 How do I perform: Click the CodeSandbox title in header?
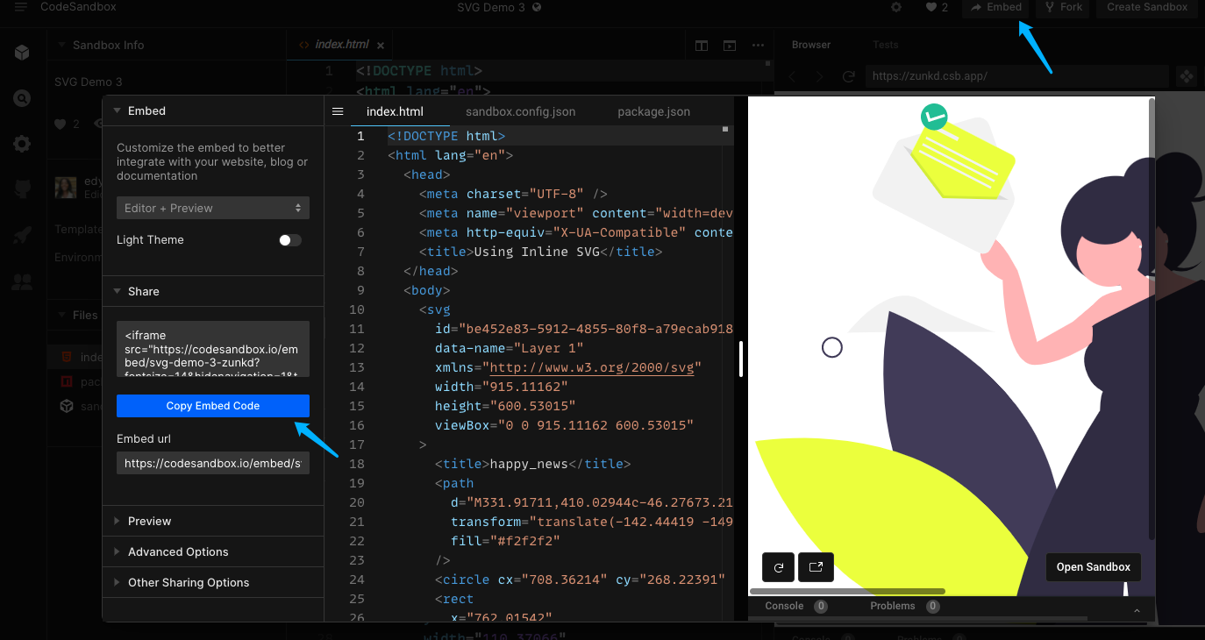click(78, 7)
